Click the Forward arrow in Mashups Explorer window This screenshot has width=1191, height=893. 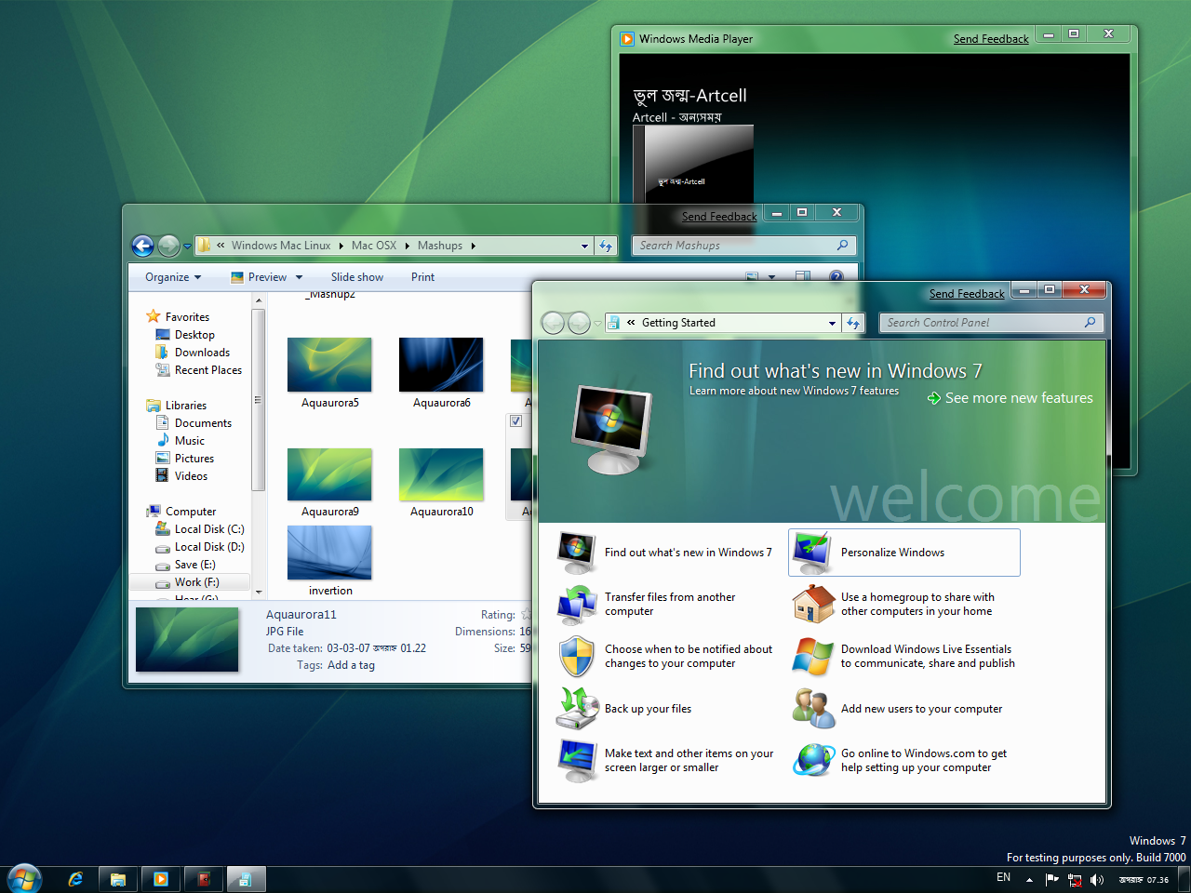tap(168, 246)
